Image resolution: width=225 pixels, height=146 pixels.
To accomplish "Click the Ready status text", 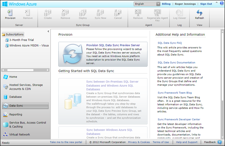I will tap(6, 143).
